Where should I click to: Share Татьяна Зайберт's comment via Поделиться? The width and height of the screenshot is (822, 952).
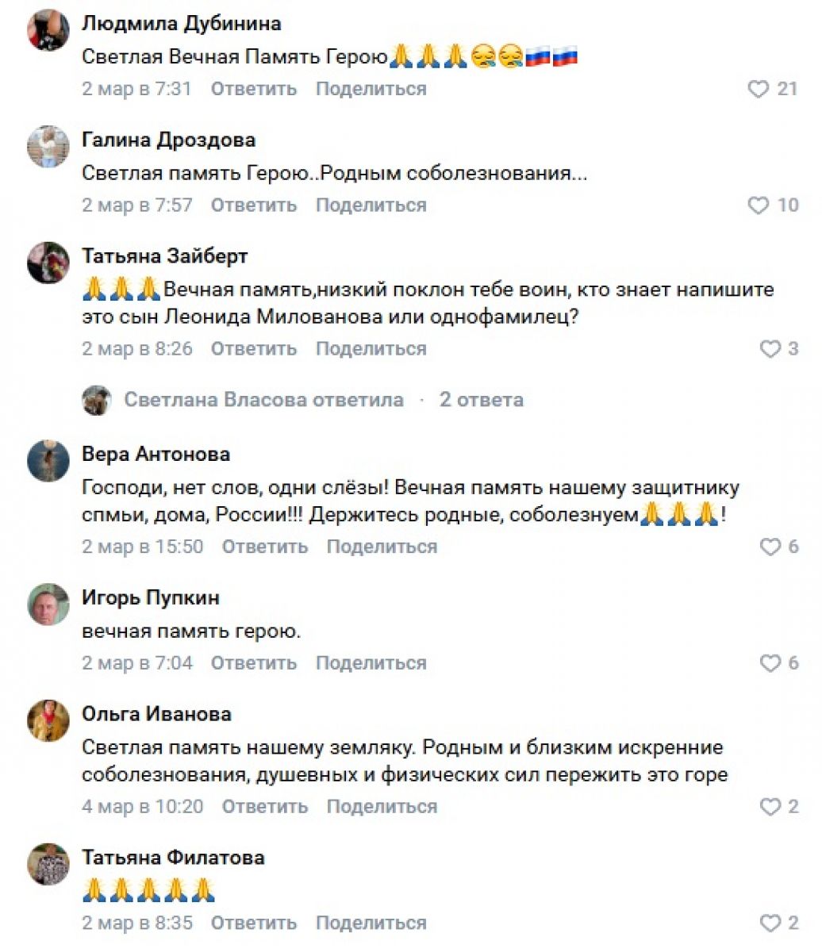(x=371, y=349)
